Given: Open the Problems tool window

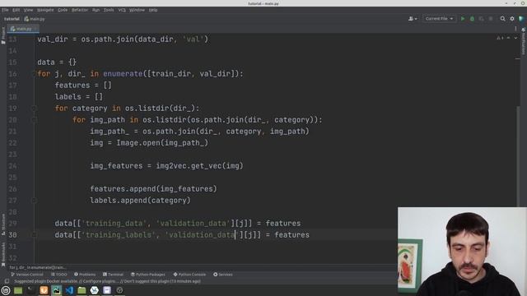Looking at the screenshot, I should [x=85, y=275].
